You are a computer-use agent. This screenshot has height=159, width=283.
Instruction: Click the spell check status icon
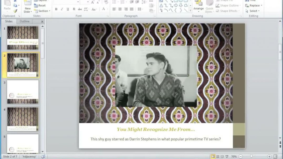pyautogui.click(x=43, y=156)
